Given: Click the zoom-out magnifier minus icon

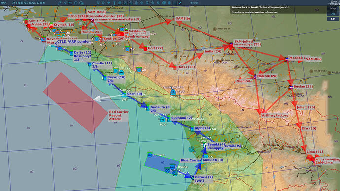Looking at the screenshot, I should click(153, 3).
